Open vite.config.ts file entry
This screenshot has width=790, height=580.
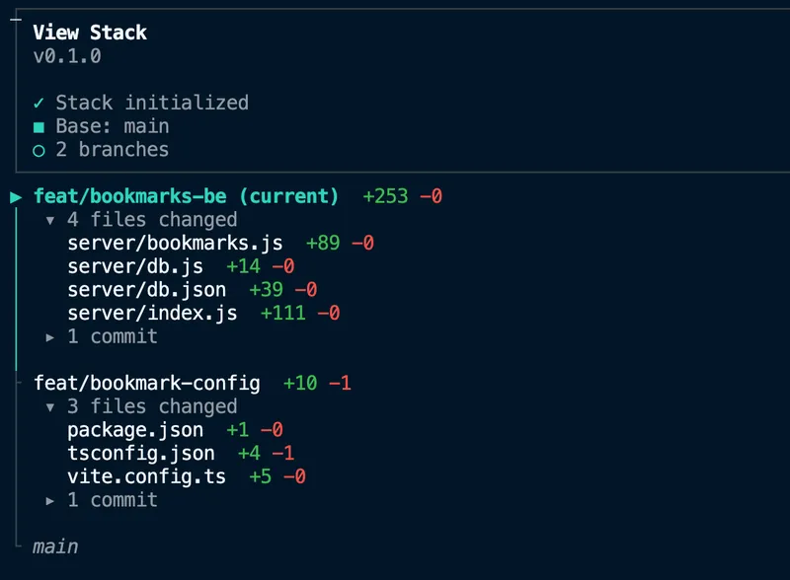[x=146, y=476]
